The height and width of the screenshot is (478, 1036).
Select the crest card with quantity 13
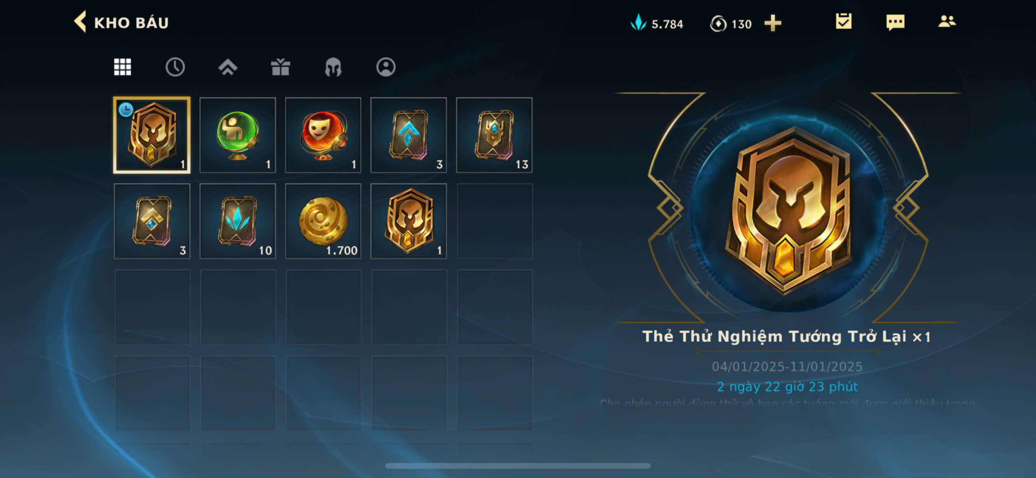pyautogui.click(x=494, y=135)
